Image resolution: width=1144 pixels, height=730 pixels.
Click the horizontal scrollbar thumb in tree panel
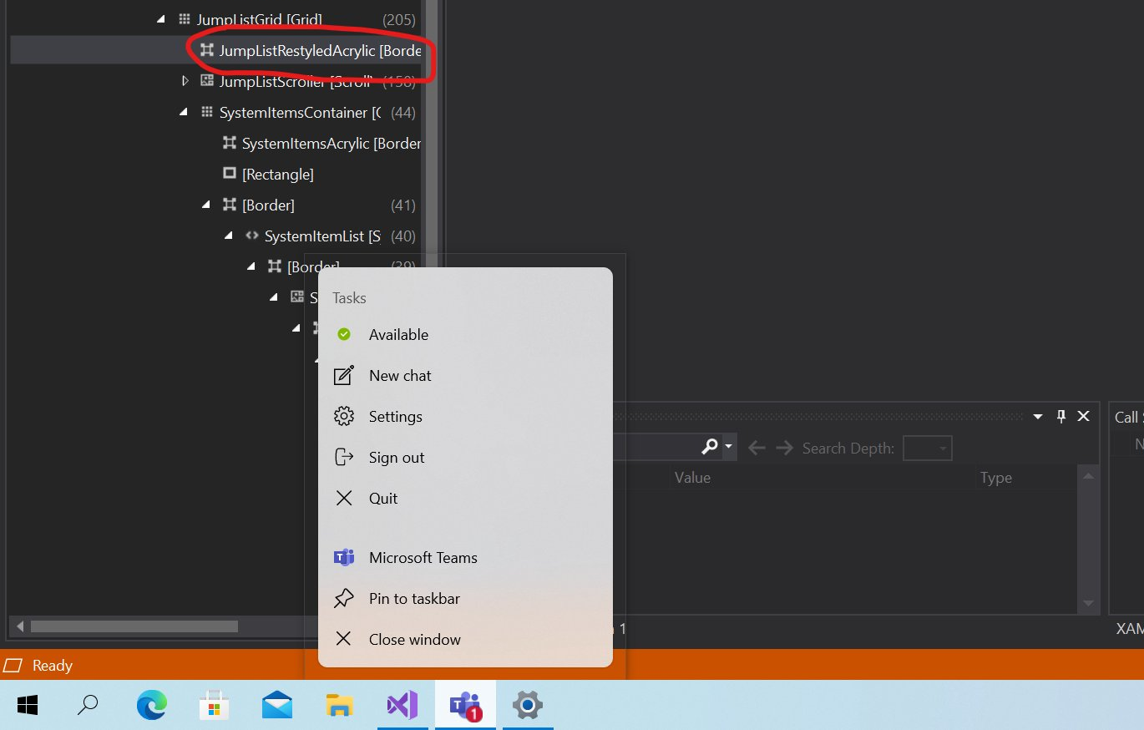[134, 626]
